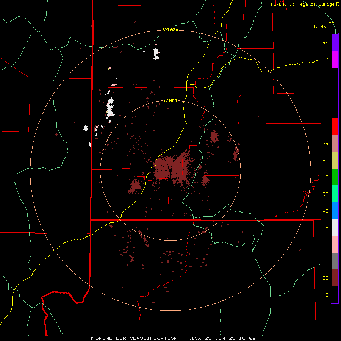Select the GC gray legend swatch
341x341 pixels.
(x=335, y=261)
